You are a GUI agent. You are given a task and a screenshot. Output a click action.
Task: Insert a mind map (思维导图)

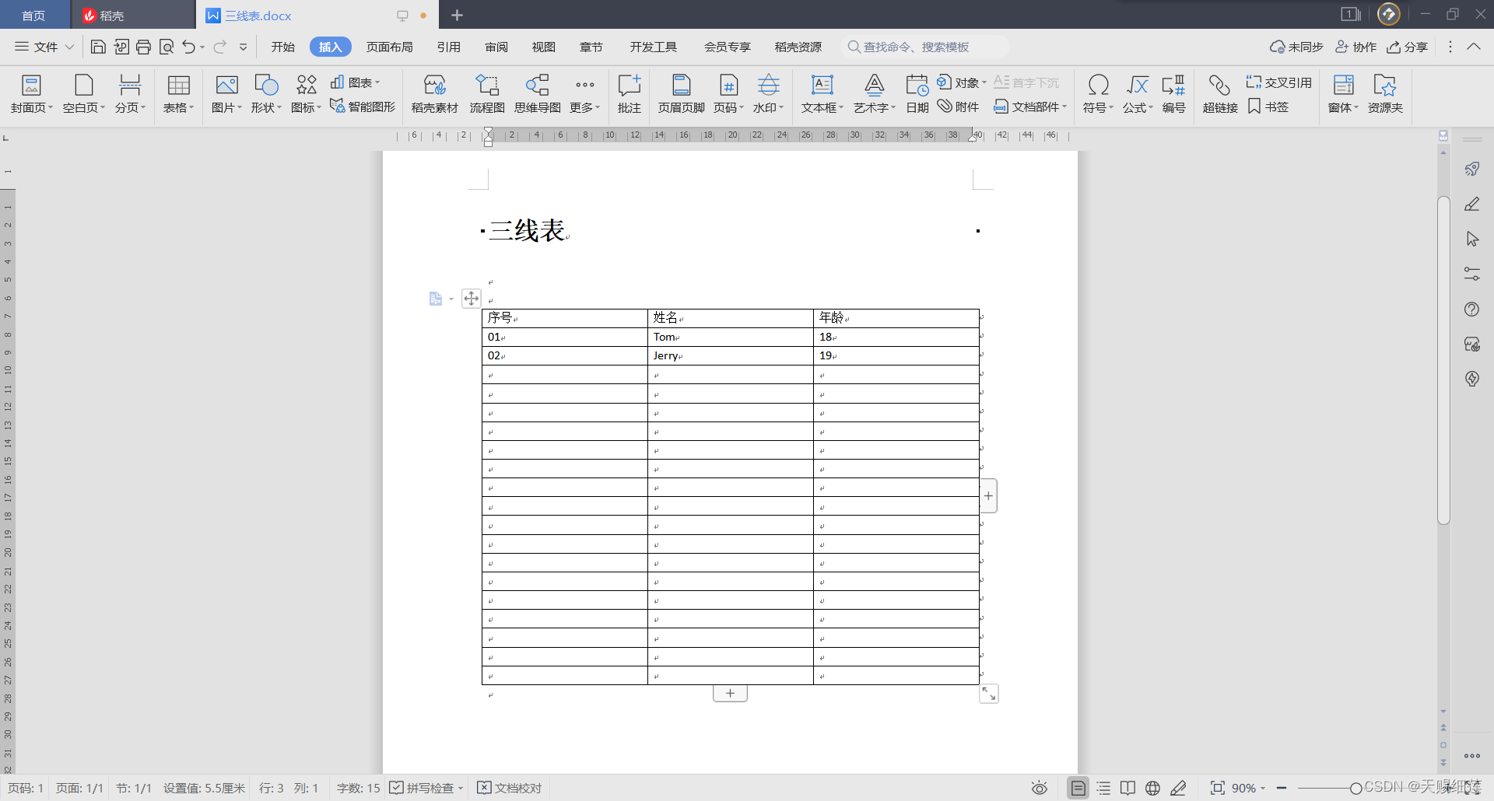coord(538,94)
